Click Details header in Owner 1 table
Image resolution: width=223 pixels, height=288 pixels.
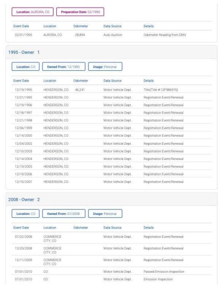(149, 81)
